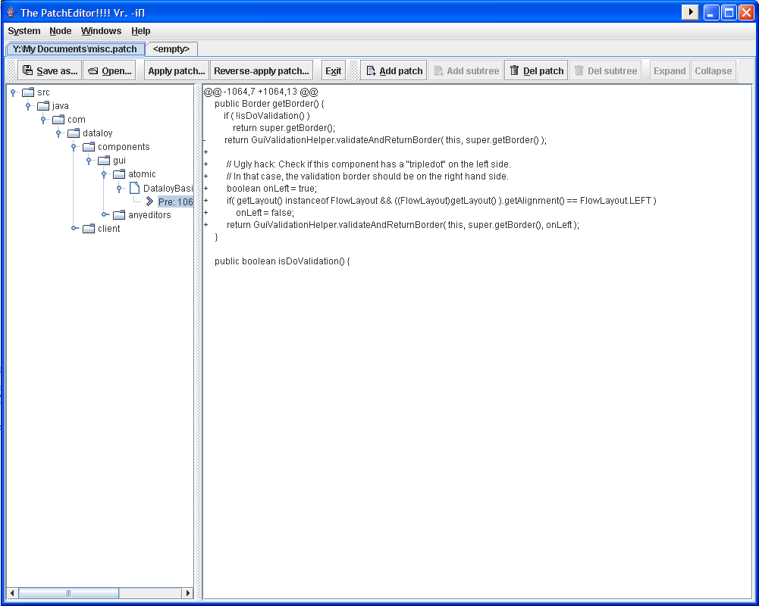
Task: Collapse the DataloyBasi file node
Action: pyautogui.click(x=120, y=188)
